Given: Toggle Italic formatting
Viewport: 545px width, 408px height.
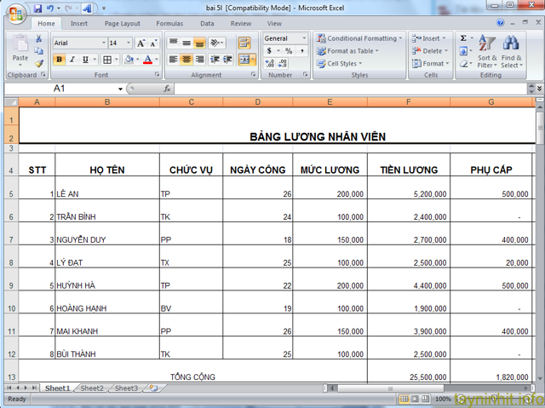Looking at the screenshot, I should coord(72,60).
